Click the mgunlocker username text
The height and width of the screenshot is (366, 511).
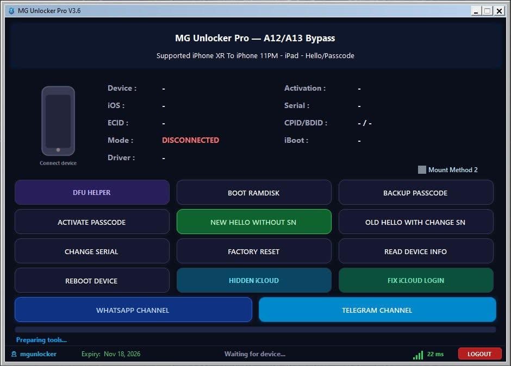click(38, 354)
